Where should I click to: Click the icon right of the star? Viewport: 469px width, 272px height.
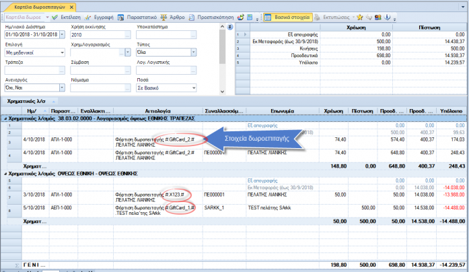tap(369, 18)
